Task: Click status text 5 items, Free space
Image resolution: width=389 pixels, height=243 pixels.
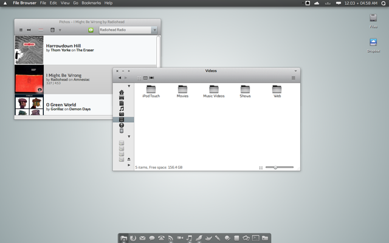Action: 159,168
